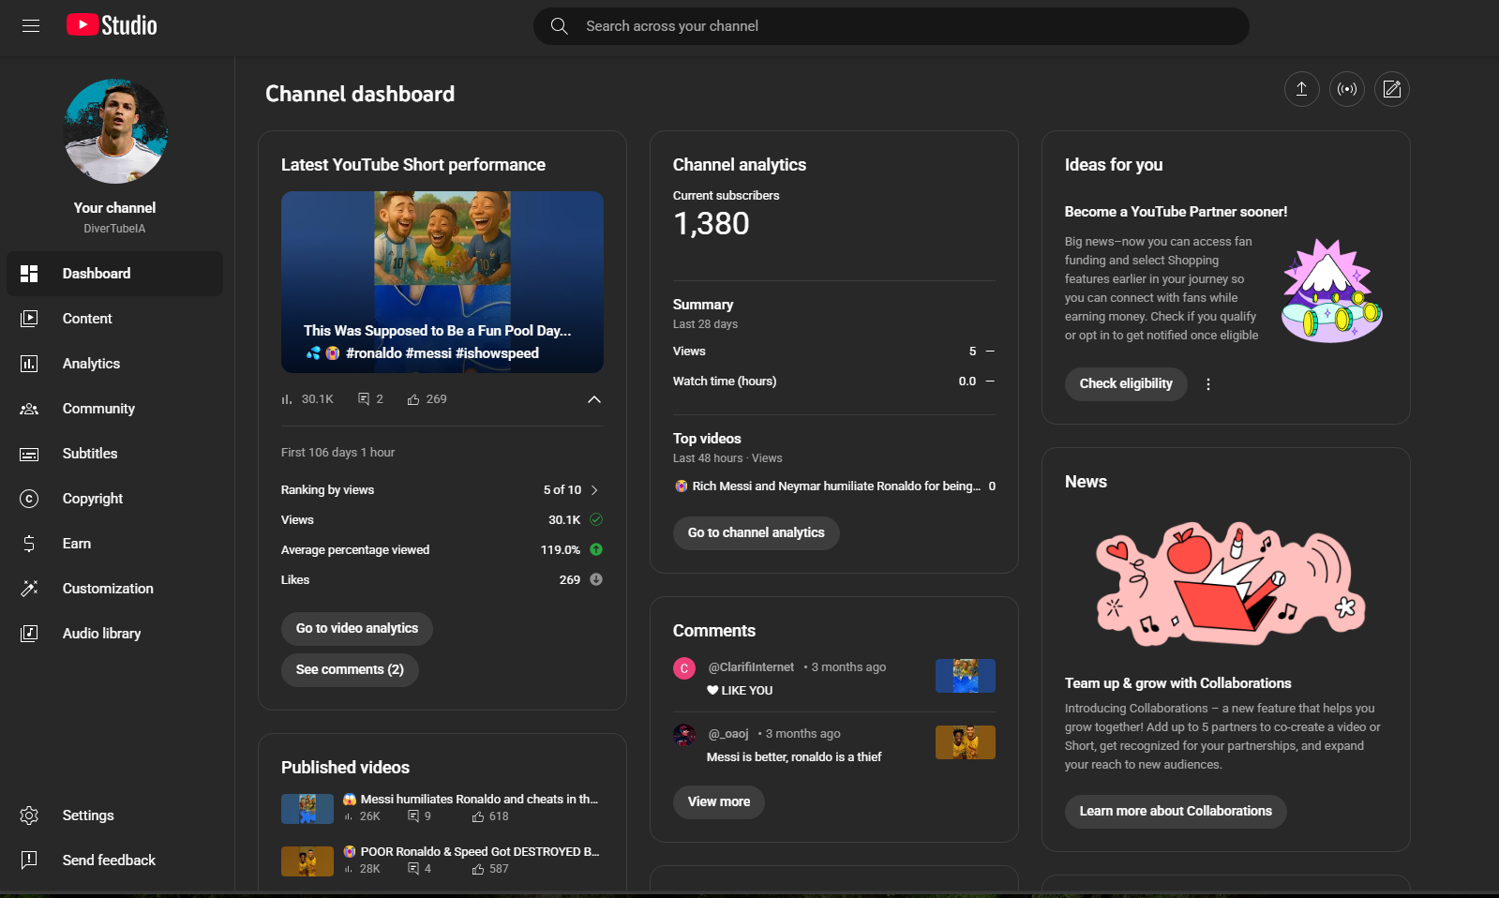
Task: Click the upload videos icon
Action: [1301, 89]
